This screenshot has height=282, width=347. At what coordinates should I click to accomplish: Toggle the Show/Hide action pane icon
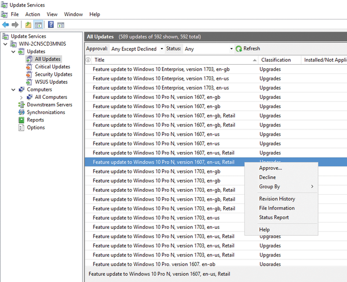(61, 25)
